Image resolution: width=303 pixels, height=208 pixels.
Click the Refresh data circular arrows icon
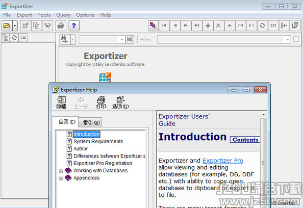point(262,25)
